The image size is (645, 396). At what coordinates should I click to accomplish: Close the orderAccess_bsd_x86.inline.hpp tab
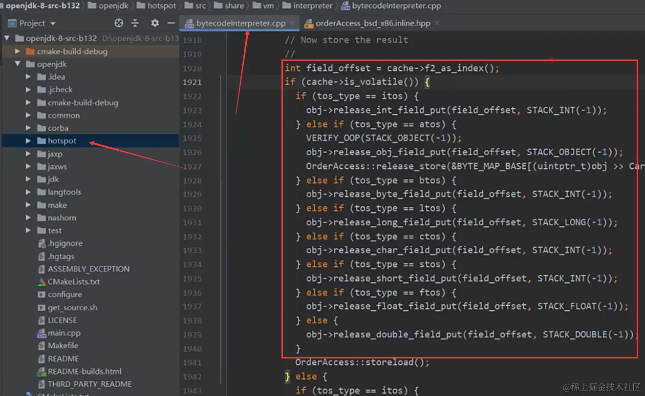tap(436, 23)
